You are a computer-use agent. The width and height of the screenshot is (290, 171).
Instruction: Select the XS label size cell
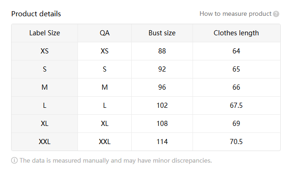pos(45,51)
